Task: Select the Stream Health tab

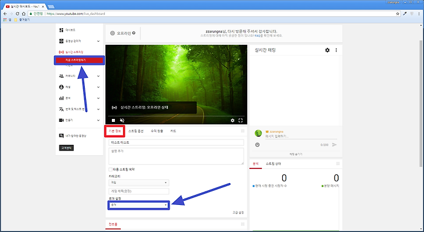Action: point(273,164)
